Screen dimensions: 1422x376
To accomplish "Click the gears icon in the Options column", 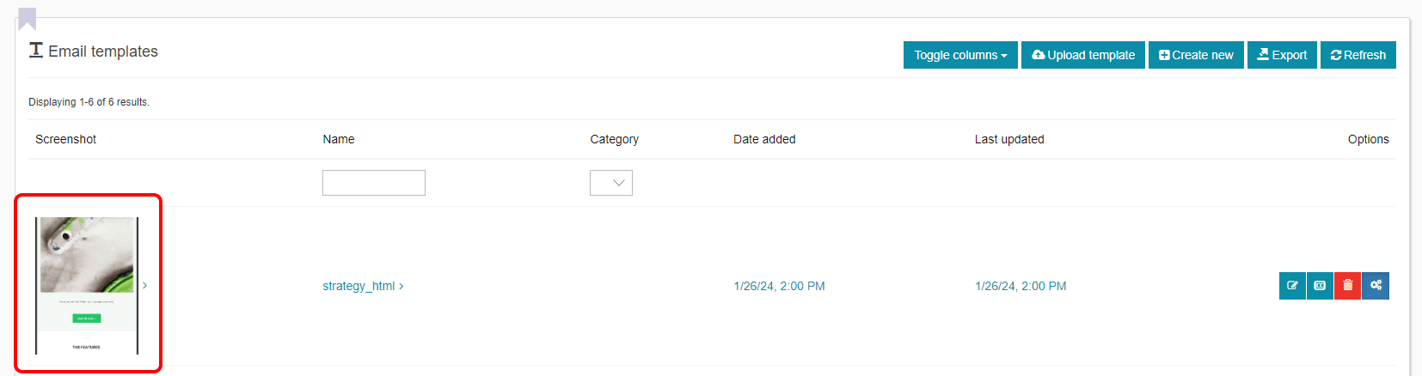I will (1376, 286).
